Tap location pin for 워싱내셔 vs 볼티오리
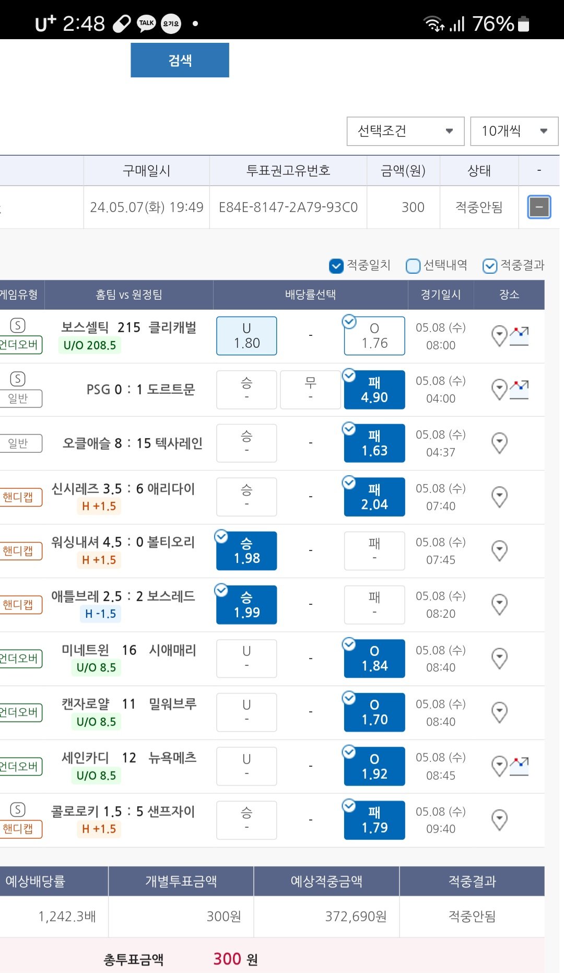 click(x=499, y=550)
